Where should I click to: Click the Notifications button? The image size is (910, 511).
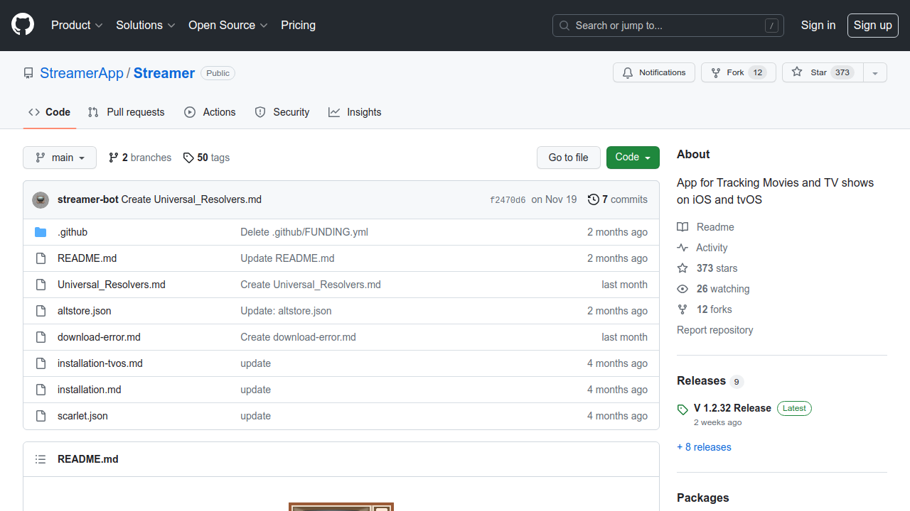click(654, 72)
